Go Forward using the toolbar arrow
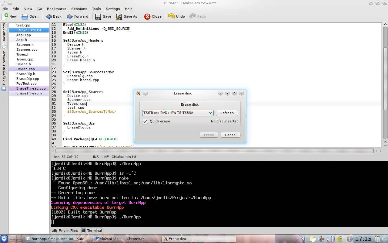Image resolution: width=388 pixels, height=243 pixels. pos(78,16)
